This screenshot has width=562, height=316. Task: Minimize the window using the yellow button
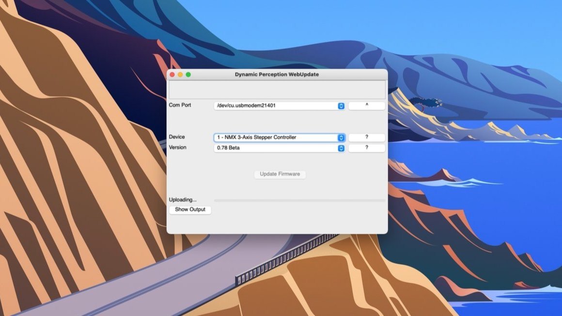pos(180,75)
